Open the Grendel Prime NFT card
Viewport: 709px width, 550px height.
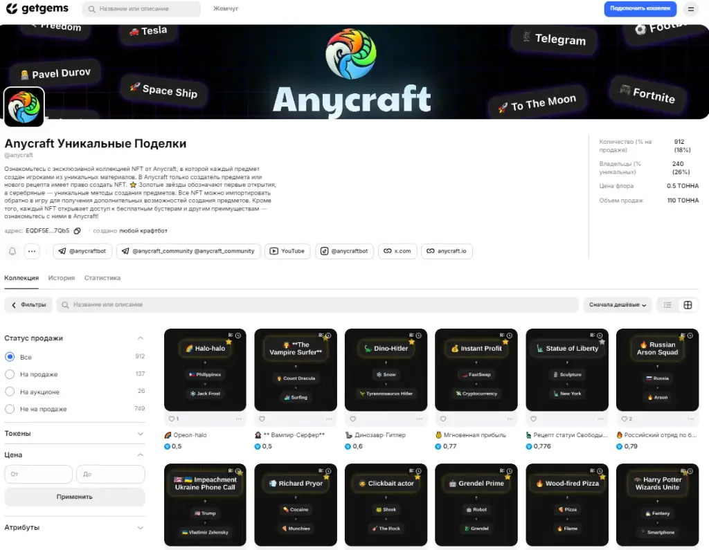pyautogui.click(x=476, y=505)
